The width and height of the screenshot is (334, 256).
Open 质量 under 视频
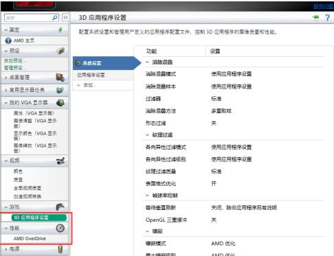(18, 180)
